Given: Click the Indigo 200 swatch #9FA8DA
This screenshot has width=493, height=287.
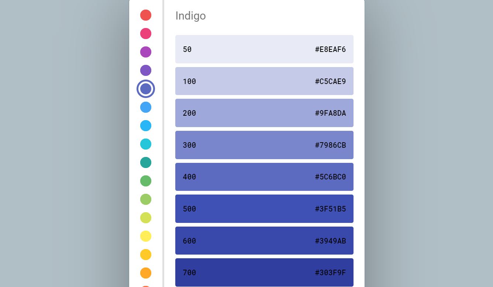Looking at the screenshot, I should coord(264,113).
